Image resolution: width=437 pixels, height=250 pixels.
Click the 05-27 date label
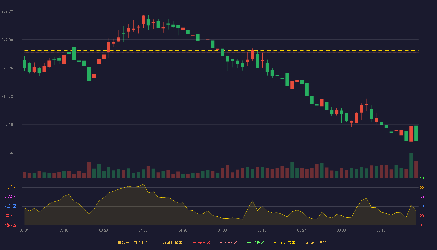click(x=302, y=230)
